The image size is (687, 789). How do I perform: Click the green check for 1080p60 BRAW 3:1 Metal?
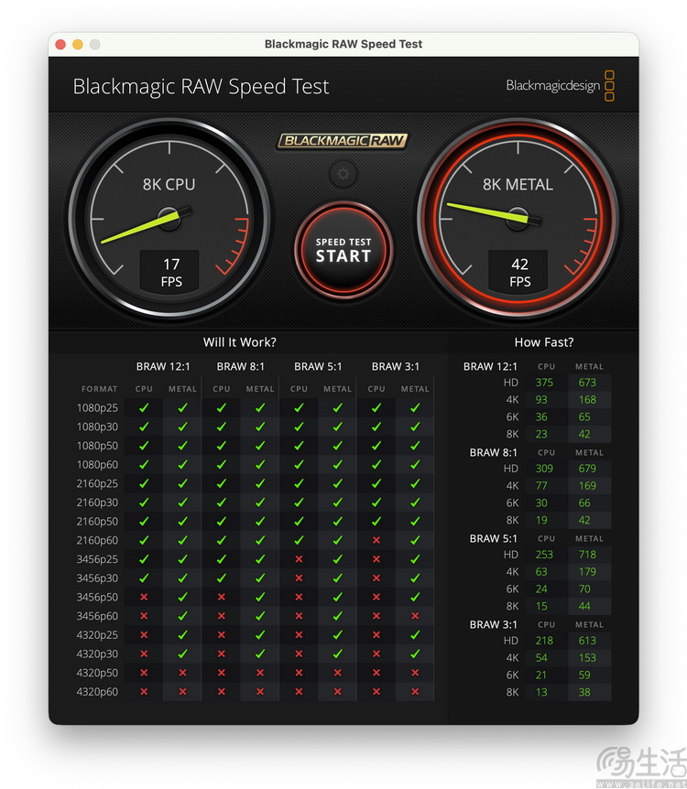[x=415, y=464]
